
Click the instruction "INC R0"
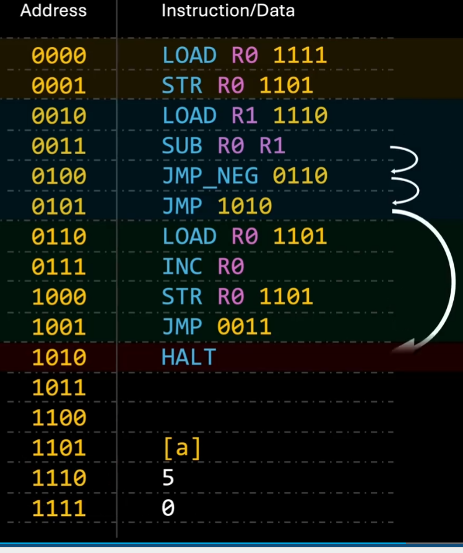click(x=203, y=267)
